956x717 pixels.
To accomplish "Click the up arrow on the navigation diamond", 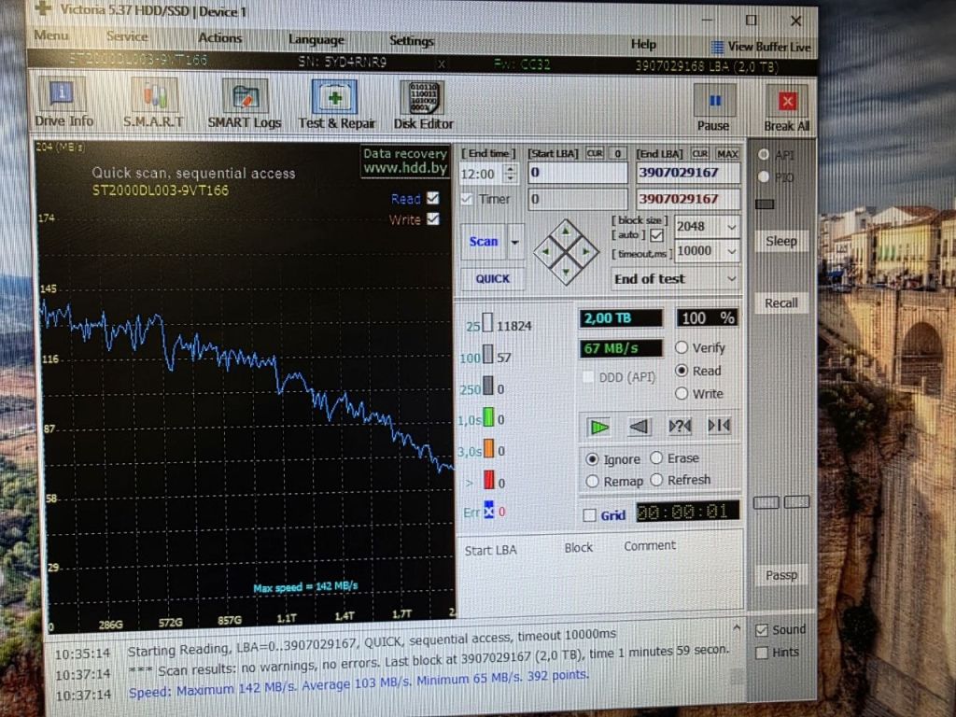I will [566, 232].
